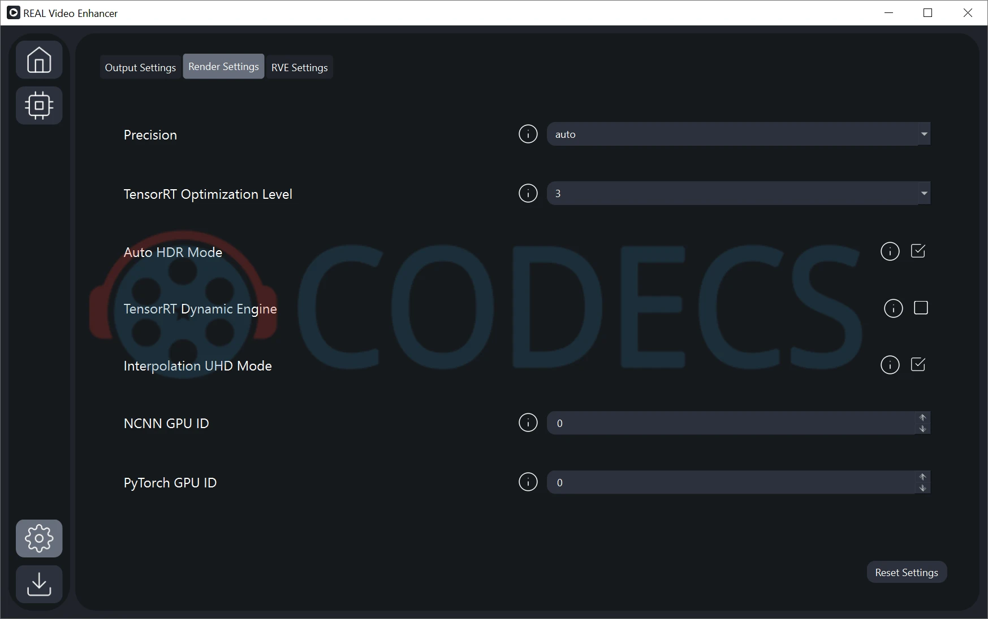Click the Reset Settings button

[906, 572]
